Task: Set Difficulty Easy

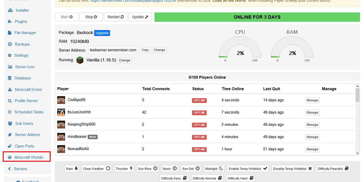Action: click(174, 178)
